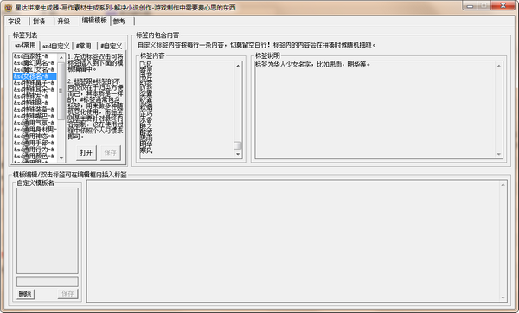Open the 参考 tab
Image resolution: width=519 pixels, height=313 pixels.
(x=119, y=21)
